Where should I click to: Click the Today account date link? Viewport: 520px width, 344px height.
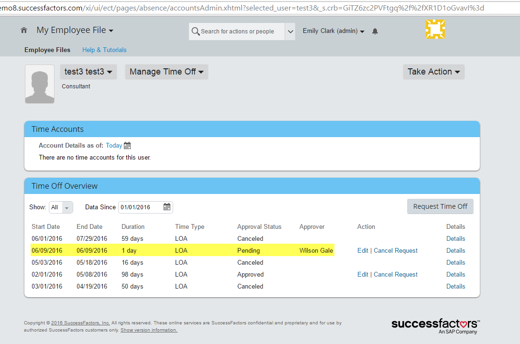pos(114,145)
